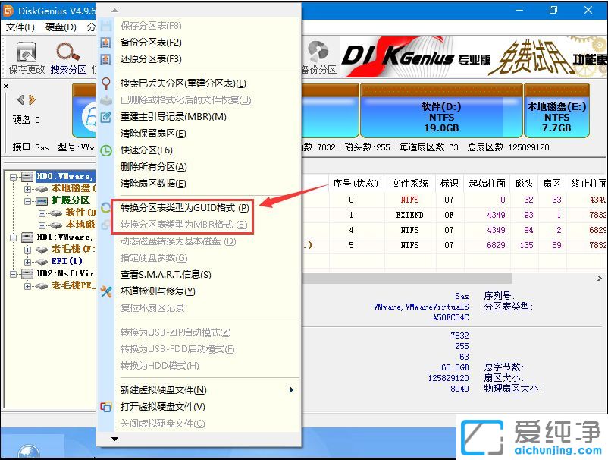Click the 坏道检测与修复 wrench icon
608x460 pixels.
pyautogui.click(x=106, y=291)
